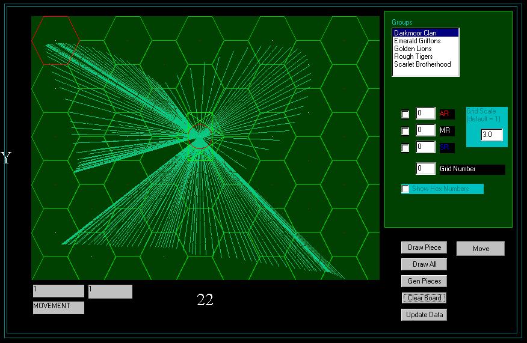527x343 pixels.
Task: Choose Golden Lions from the Groups list
Action: tap(425, 49)
